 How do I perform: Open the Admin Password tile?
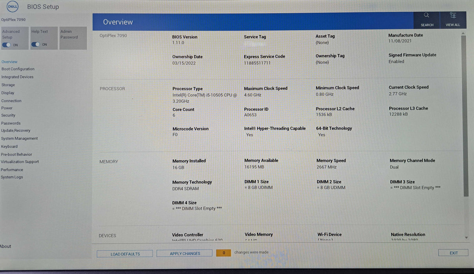pos(73,38)
